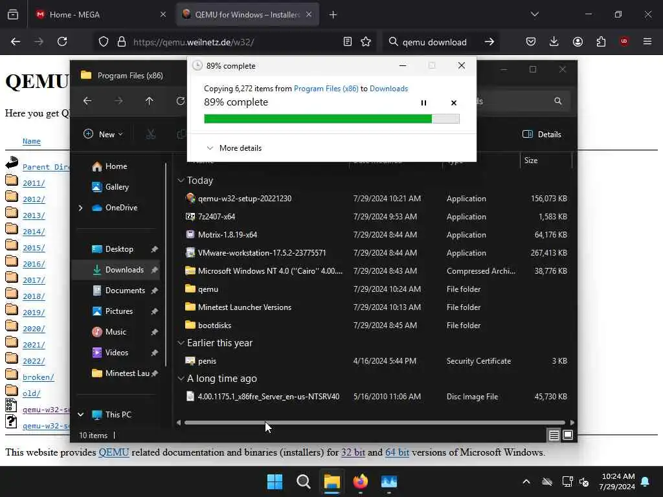Viewport: 663px width, 497px height.
Task: Open the broken/ directory link
Action: [38, 377]
